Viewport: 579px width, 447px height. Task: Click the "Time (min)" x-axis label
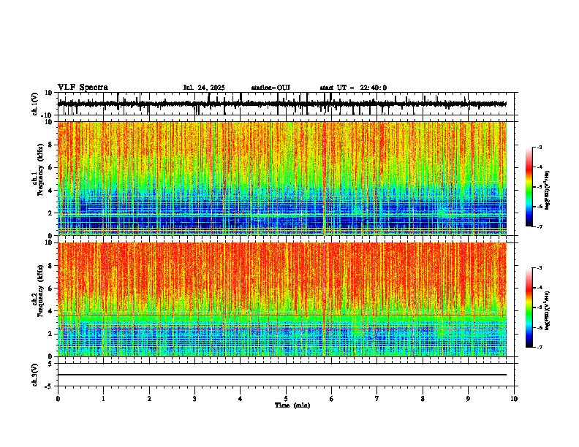292,405
